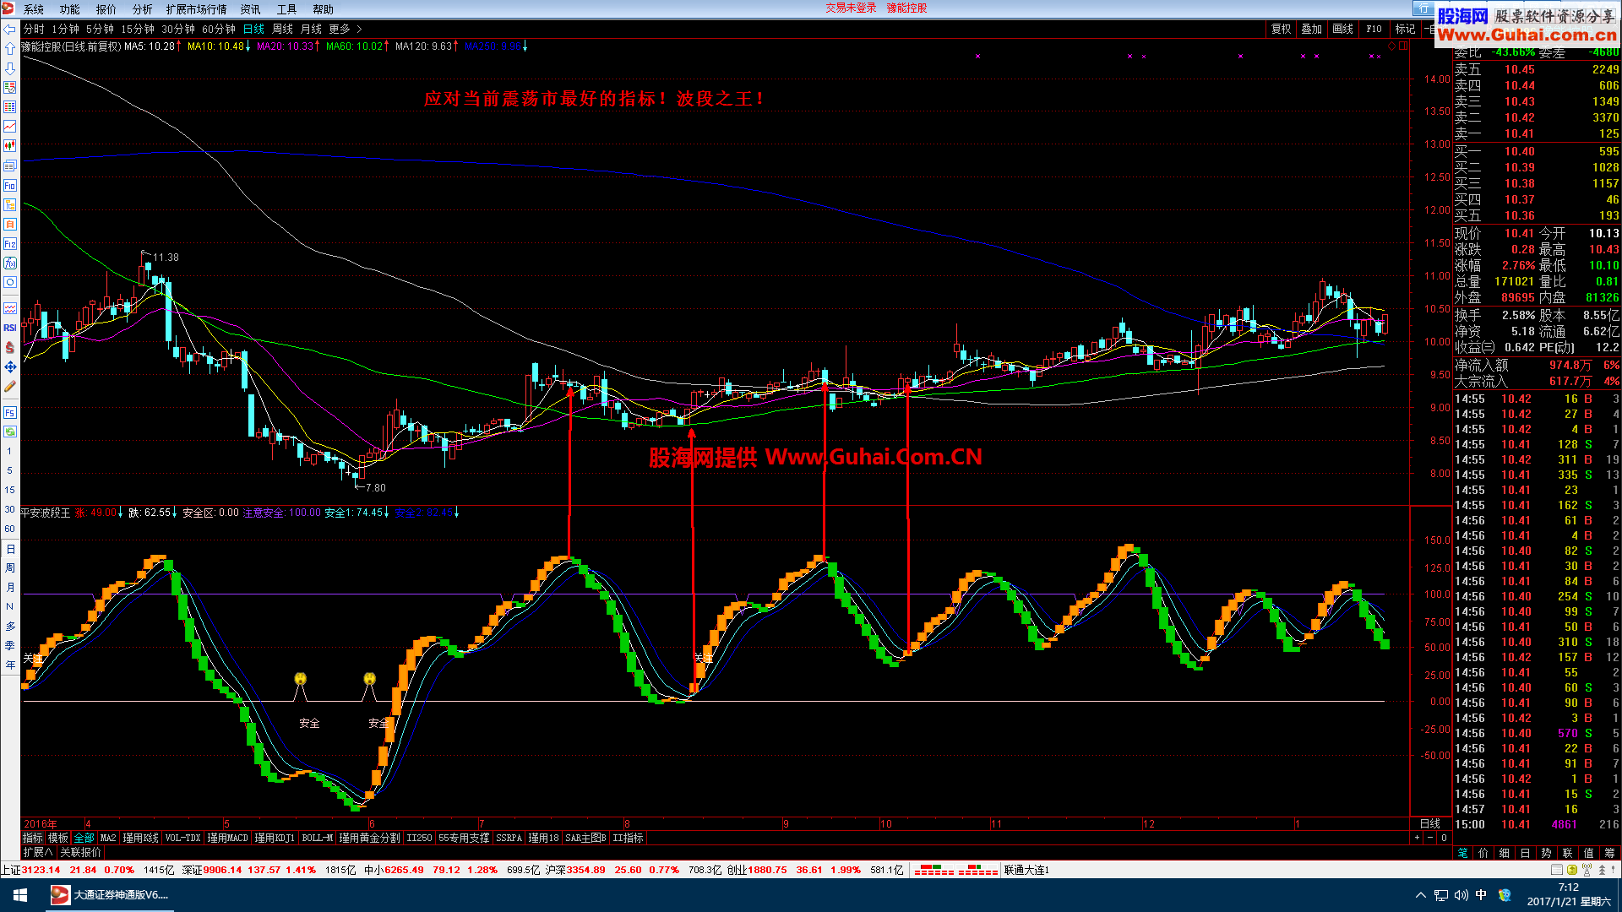Click the network tray icon in taskbar
This screenshot has width=1622, height=912.
click(x=1441, y=895)
